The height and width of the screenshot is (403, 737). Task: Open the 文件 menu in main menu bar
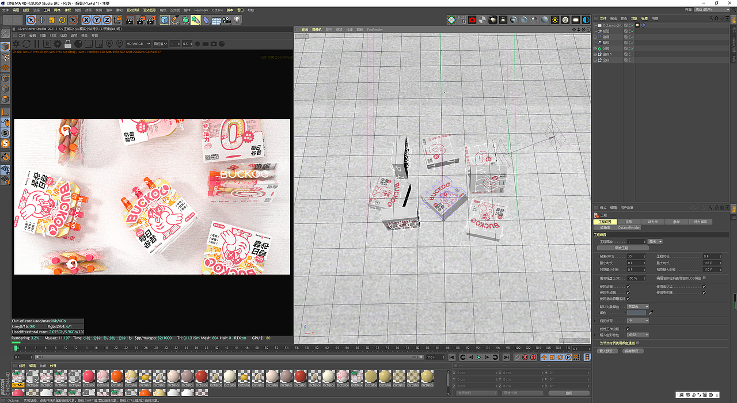point(5,10)
